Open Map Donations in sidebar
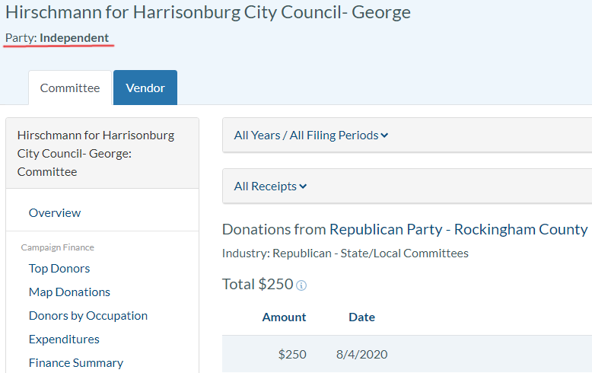The image size is (592, 373). click(69, 292)
